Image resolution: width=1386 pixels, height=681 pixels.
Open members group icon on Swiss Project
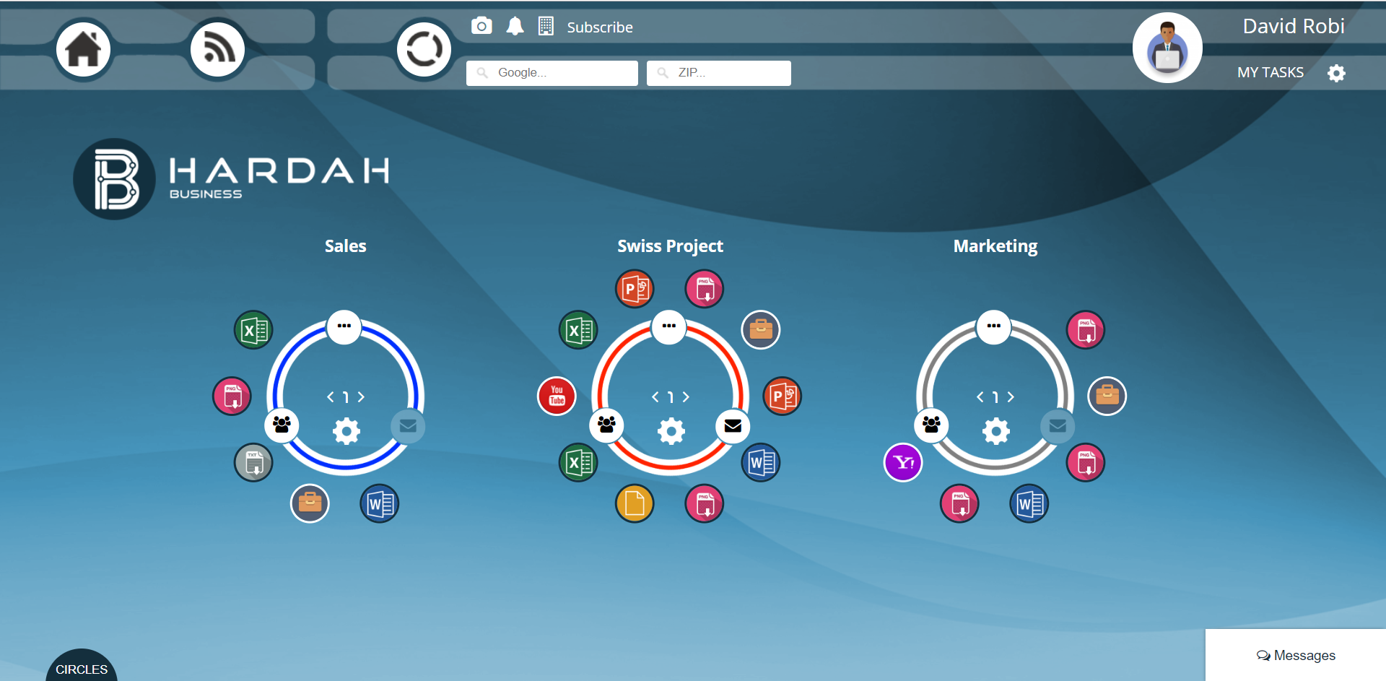click(x=606, y=425)
